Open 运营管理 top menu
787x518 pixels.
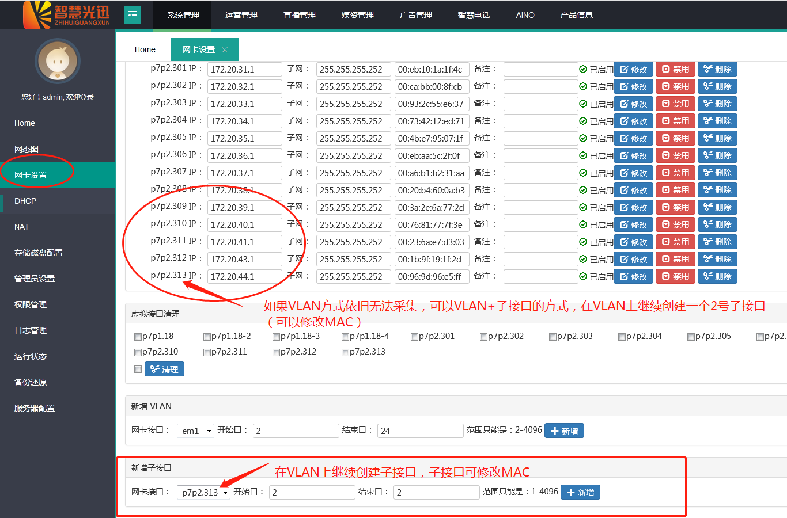(241, 15)
